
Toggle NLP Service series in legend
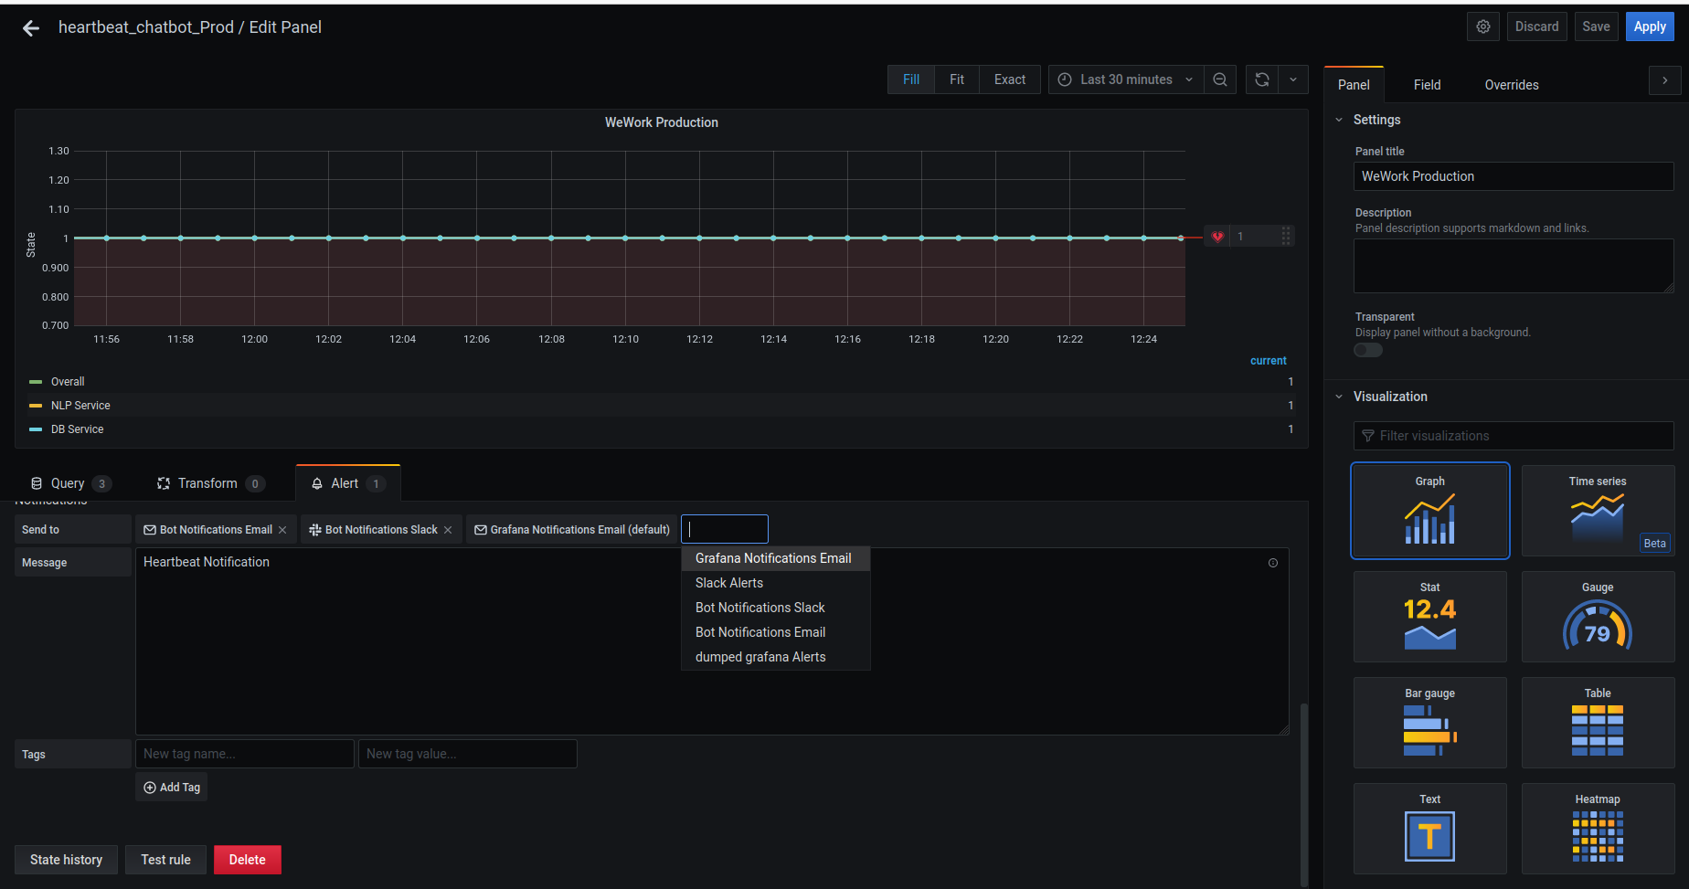80,406
